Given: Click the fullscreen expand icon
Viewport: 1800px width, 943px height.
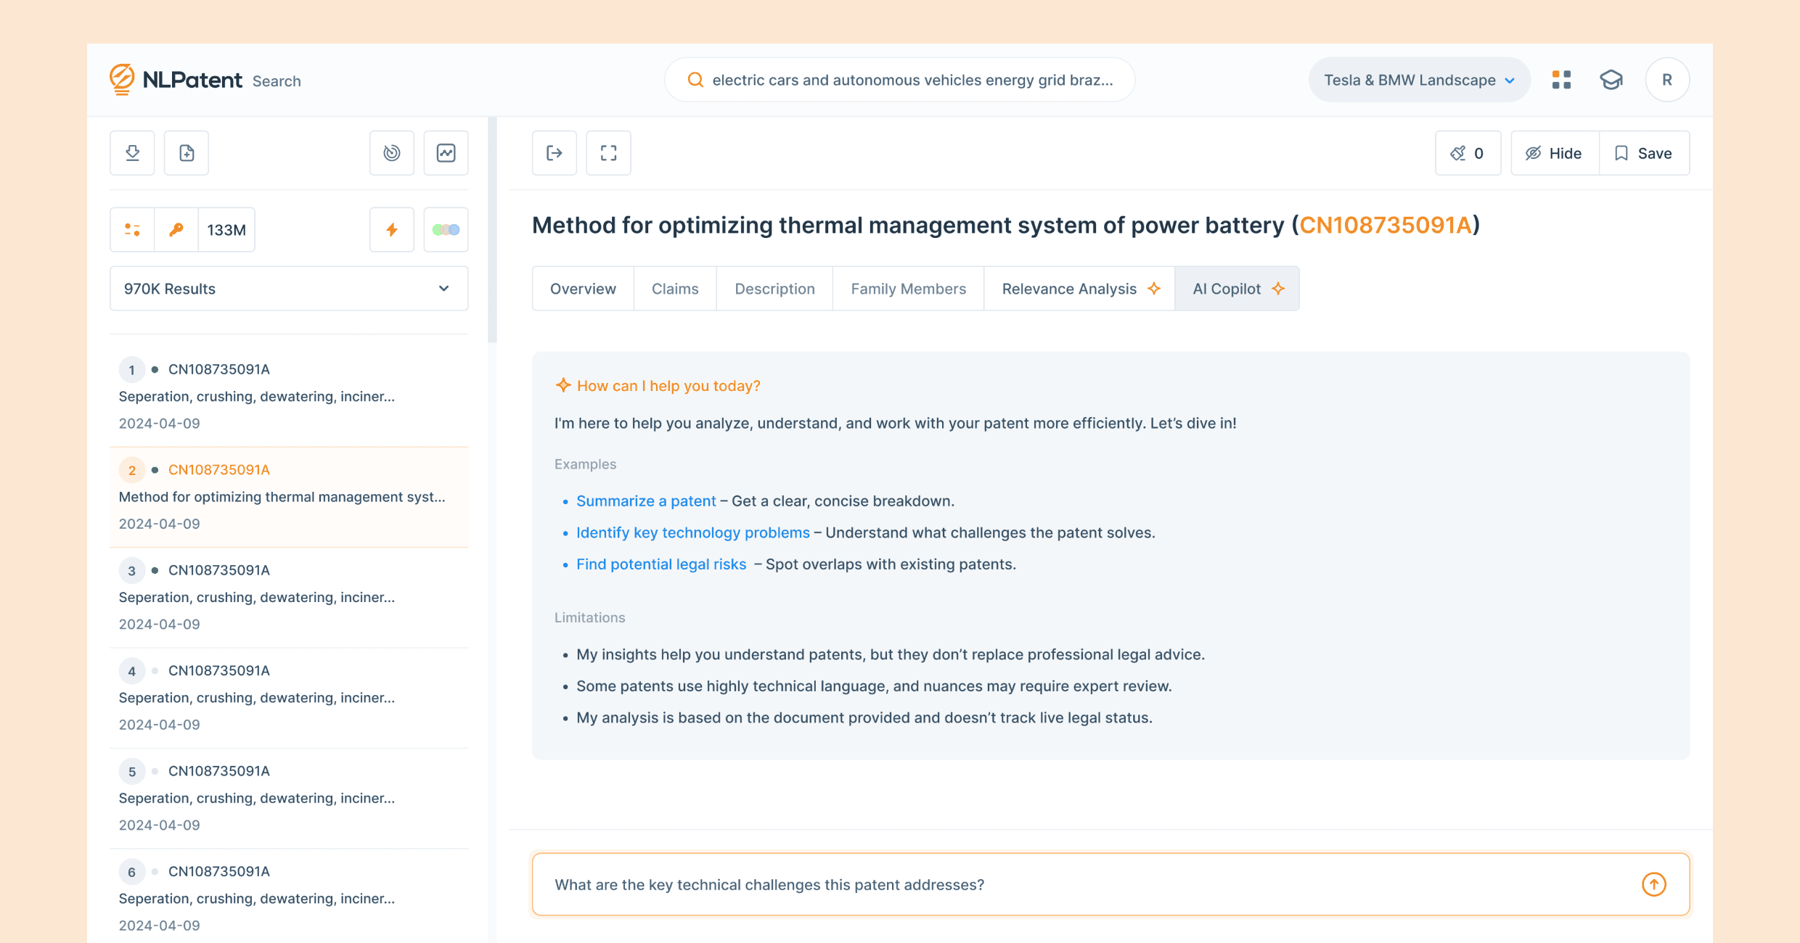Looking at the screenshot, I should pyautogui.click(x=608, y=153).
